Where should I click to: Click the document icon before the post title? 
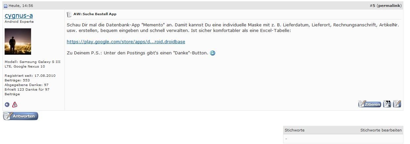[69, 14]
